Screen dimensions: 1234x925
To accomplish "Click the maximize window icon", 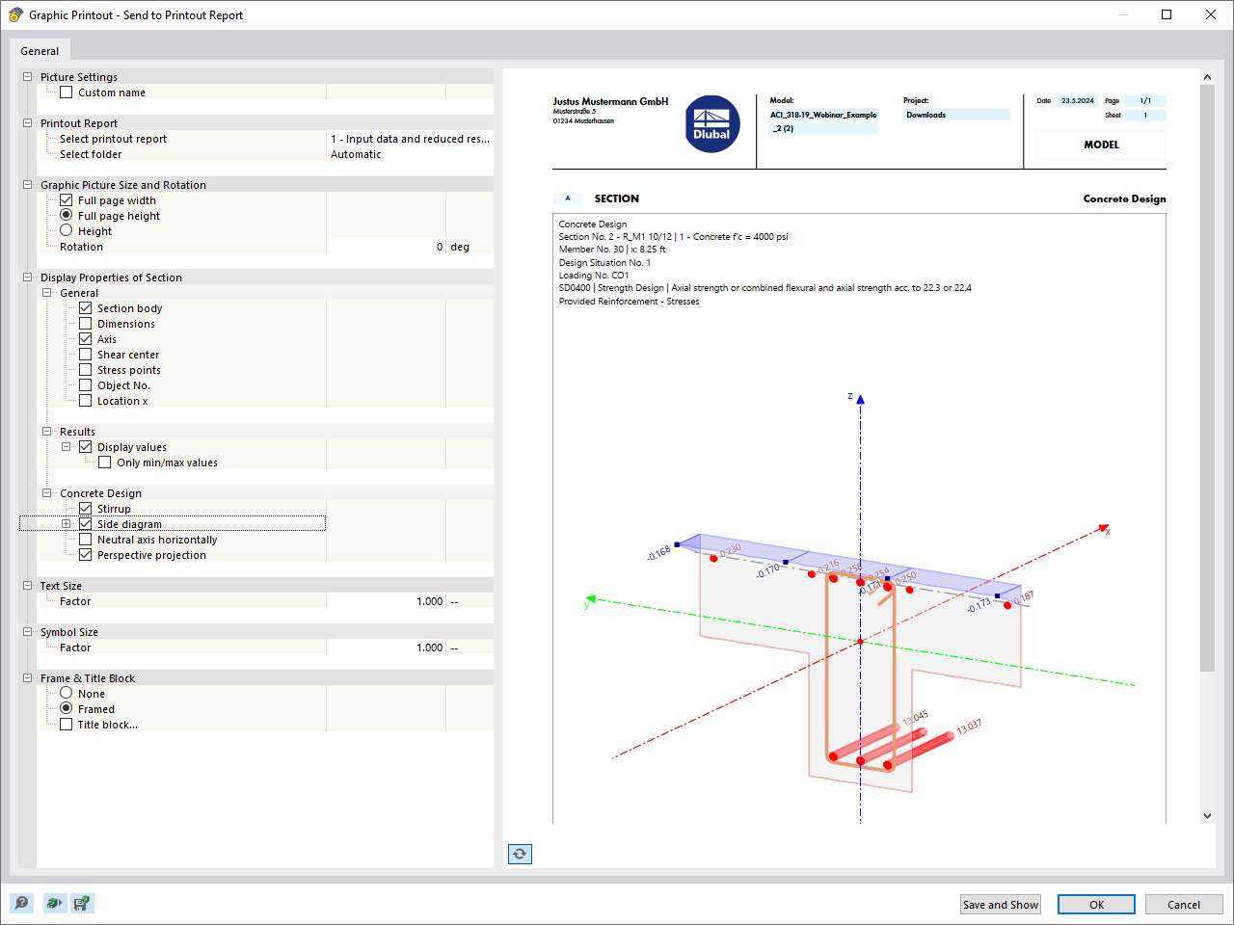I will [1167, 14].
